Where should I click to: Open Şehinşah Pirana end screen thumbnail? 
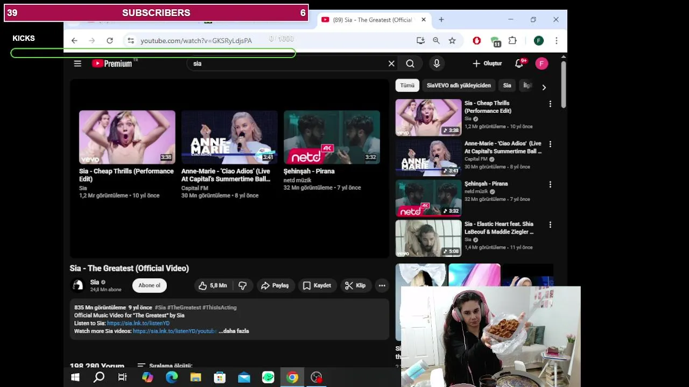(332, 137)
